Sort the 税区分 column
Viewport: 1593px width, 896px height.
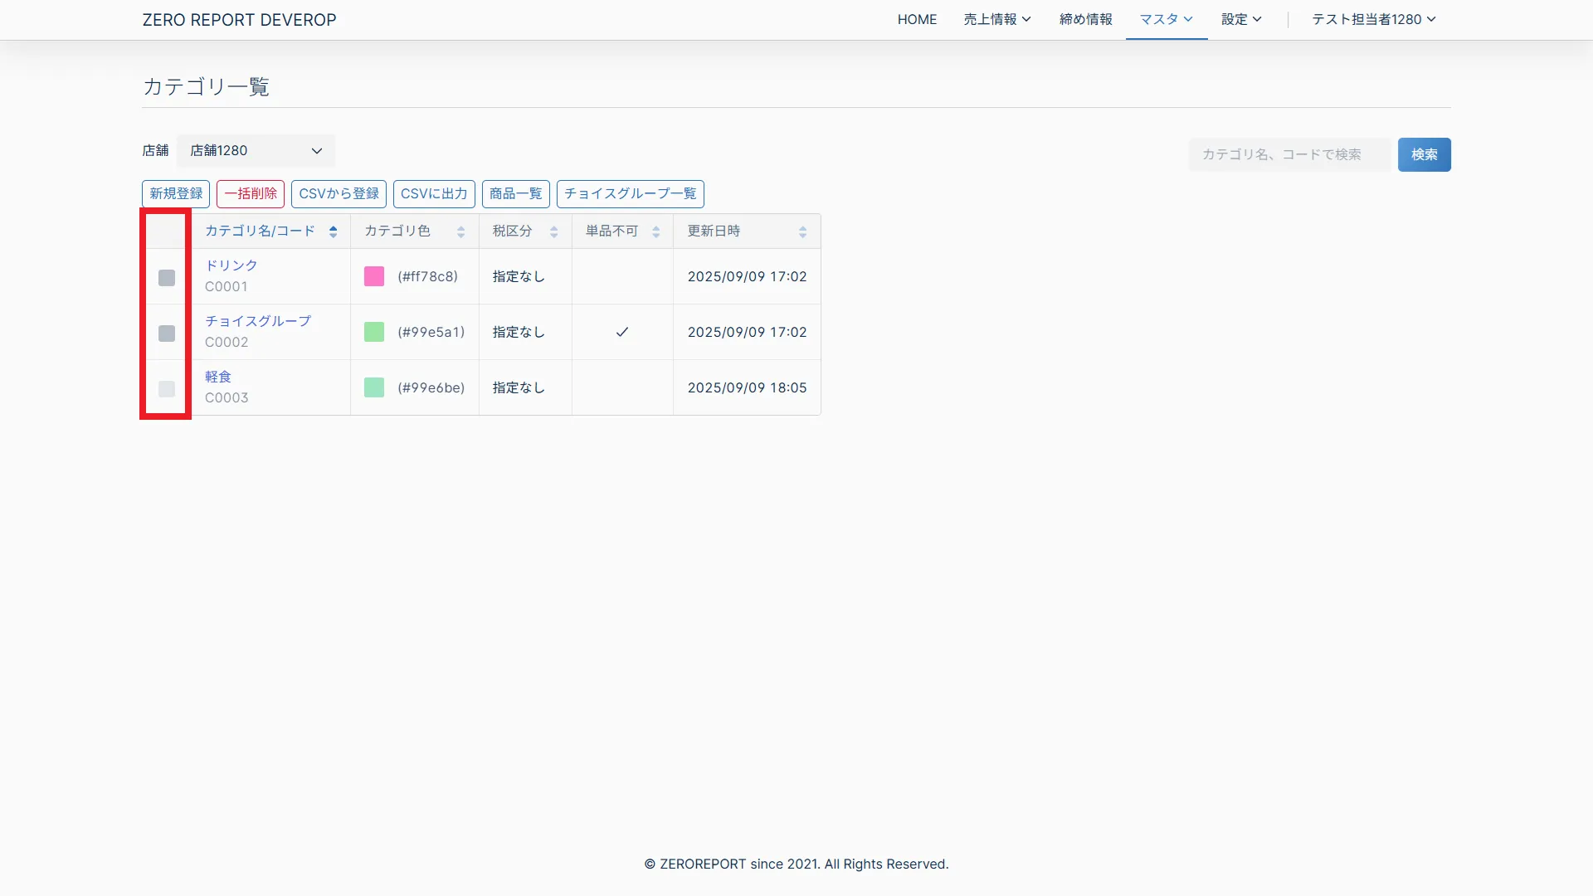click(553, 231)
